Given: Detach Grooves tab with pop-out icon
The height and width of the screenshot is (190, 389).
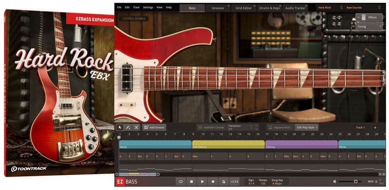Looking at the screenshot, I should tap(229, 6).
